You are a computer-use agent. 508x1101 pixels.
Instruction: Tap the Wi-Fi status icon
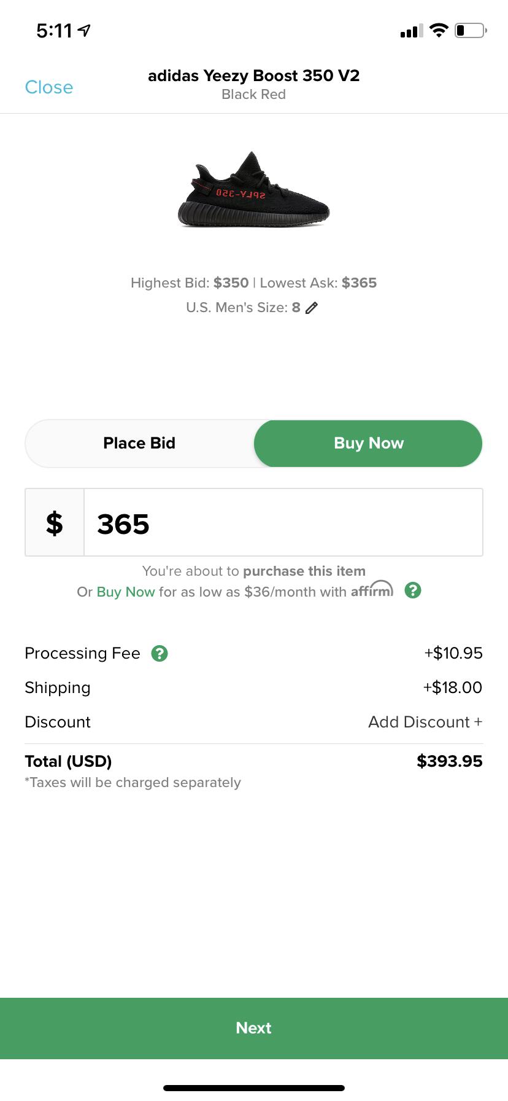[439, 30]
